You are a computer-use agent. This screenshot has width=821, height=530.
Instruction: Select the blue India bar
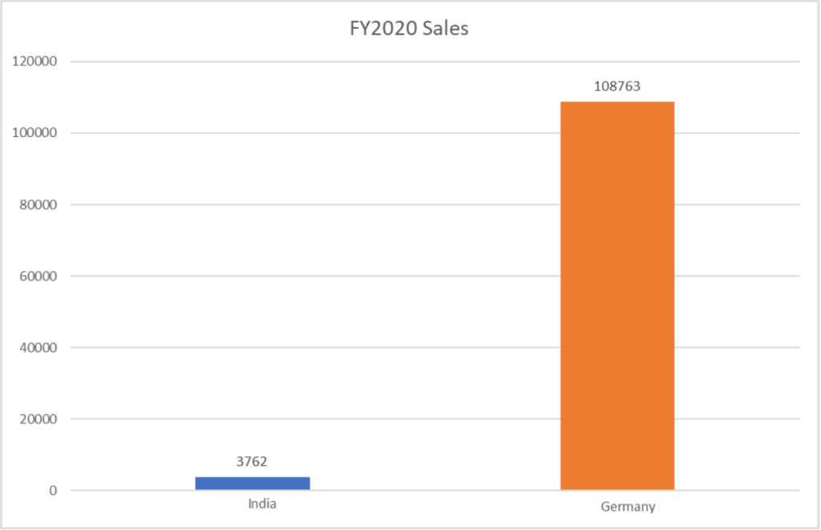(x=253, y=483)
